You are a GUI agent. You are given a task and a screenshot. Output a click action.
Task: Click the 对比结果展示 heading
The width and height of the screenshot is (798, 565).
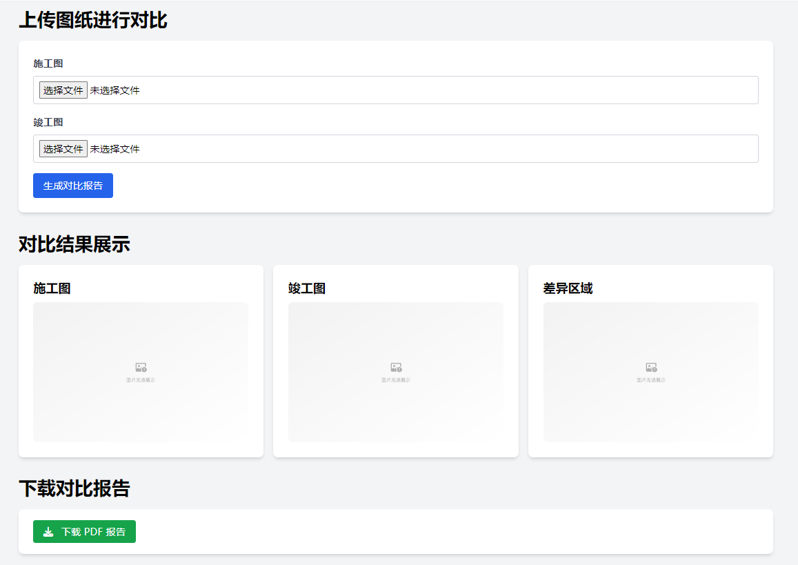click(x=74, y=244)
